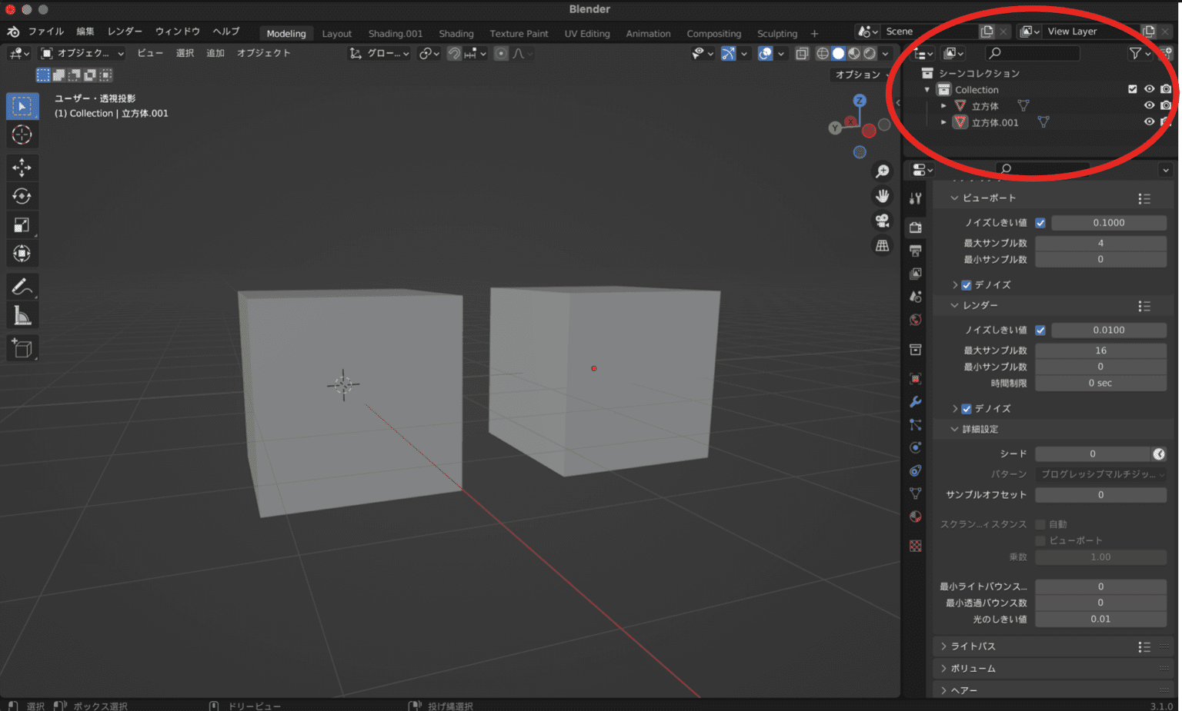The height and width of the screenshot is (711, 1182).
Task: Enable the レンダー Denoise checkbox
Action: point(966,408)
